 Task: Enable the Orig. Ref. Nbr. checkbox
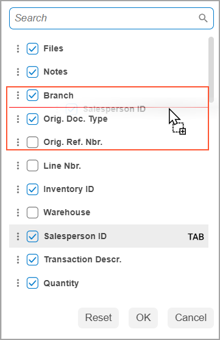tap(32, 142)
